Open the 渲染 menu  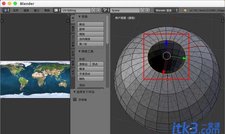click(26, 10)
